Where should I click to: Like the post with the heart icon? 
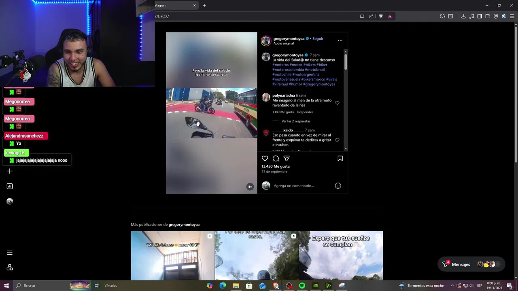pyautogui.click(x=265, y=158)
